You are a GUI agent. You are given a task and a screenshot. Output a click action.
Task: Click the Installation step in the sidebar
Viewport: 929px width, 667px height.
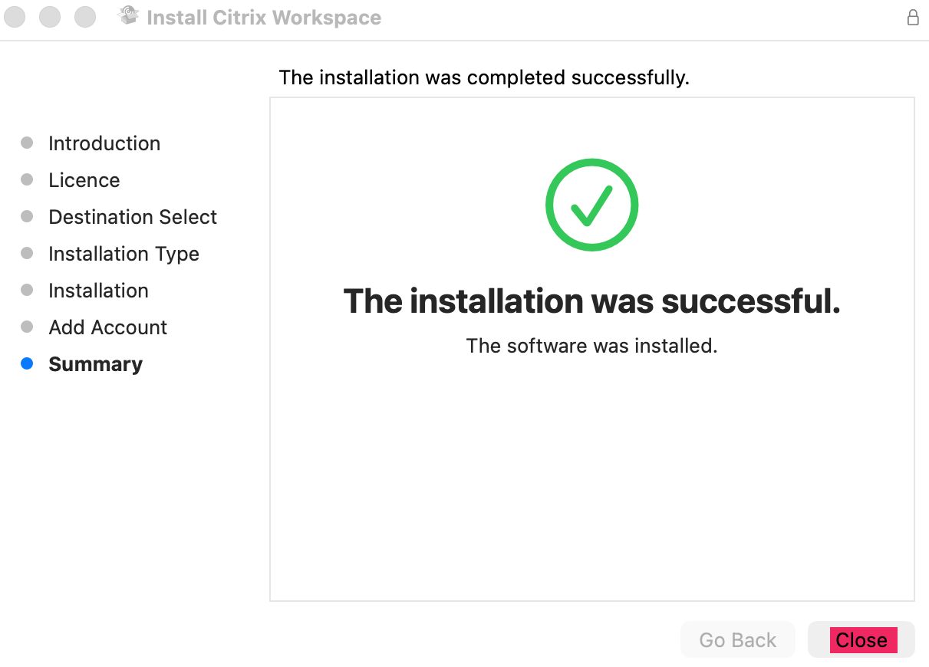coord(98,291)
